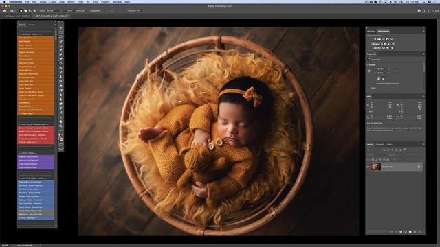Click the foreground color swatch in toolbar
This screenshot has width=440, height=247.
click(60, 137)
